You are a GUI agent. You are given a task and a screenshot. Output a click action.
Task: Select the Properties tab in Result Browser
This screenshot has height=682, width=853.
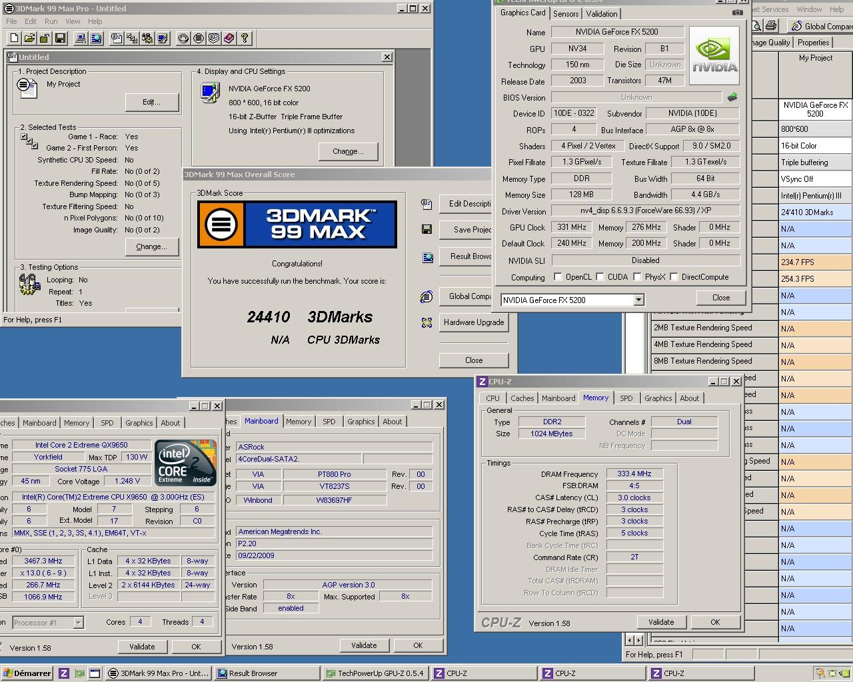tap(814, 43)
